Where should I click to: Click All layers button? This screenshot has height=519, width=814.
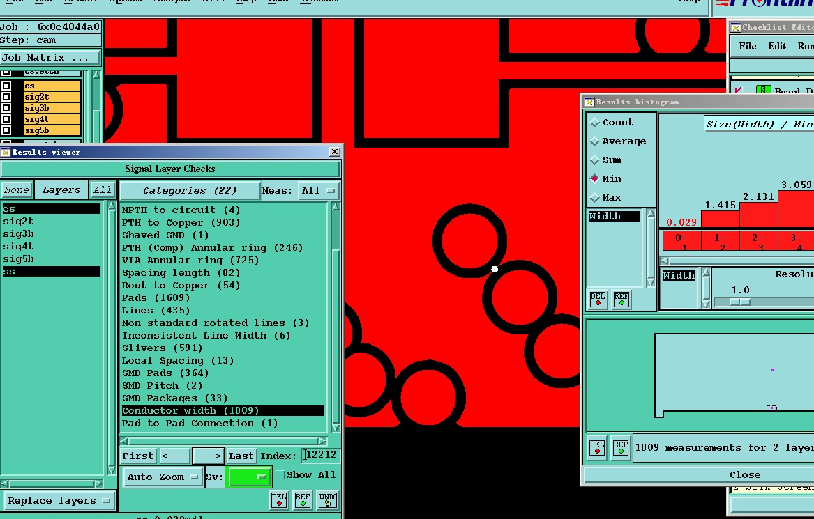103,190
